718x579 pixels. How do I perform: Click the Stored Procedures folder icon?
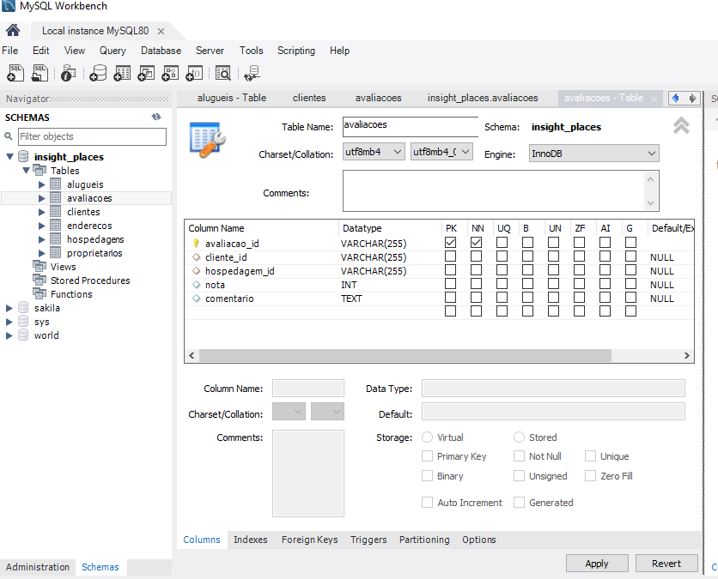pos(40,280)
